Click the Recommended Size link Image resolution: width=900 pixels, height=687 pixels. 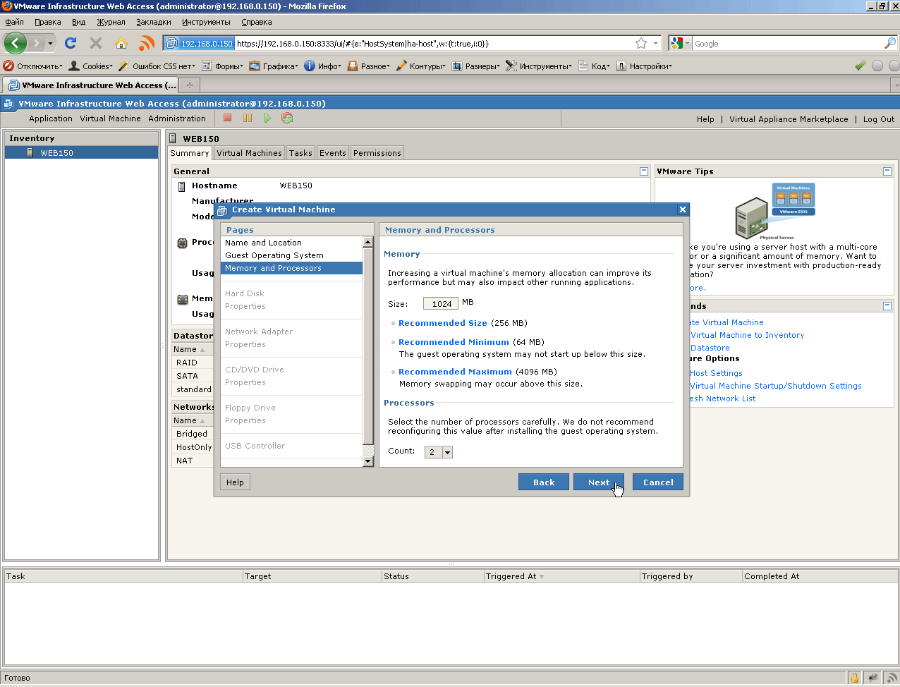[x=443, y=323]
